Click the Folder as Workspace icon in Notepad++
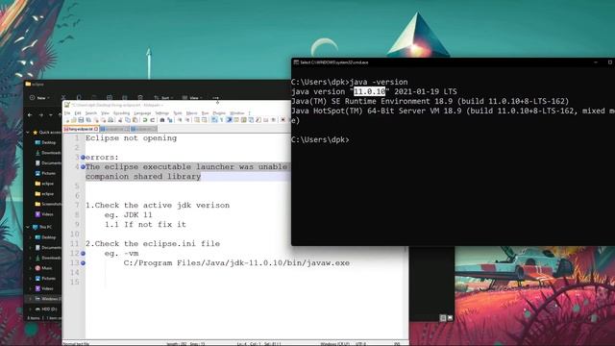The height and width of the screenshot is (346, 615). (x=265, y=120)
